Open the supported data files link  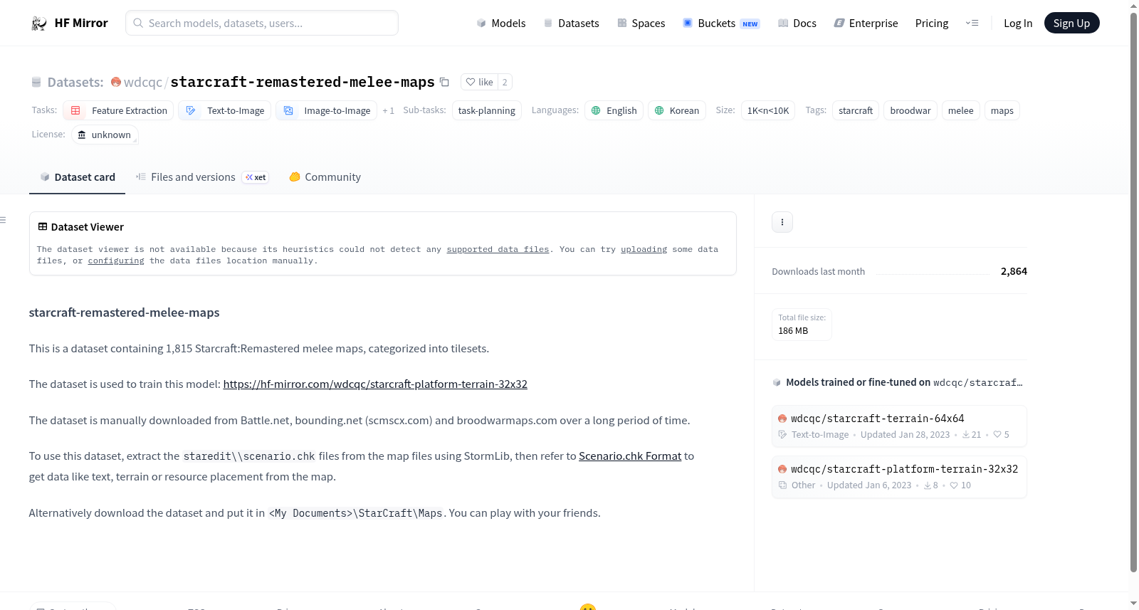(x=498, y=250)
